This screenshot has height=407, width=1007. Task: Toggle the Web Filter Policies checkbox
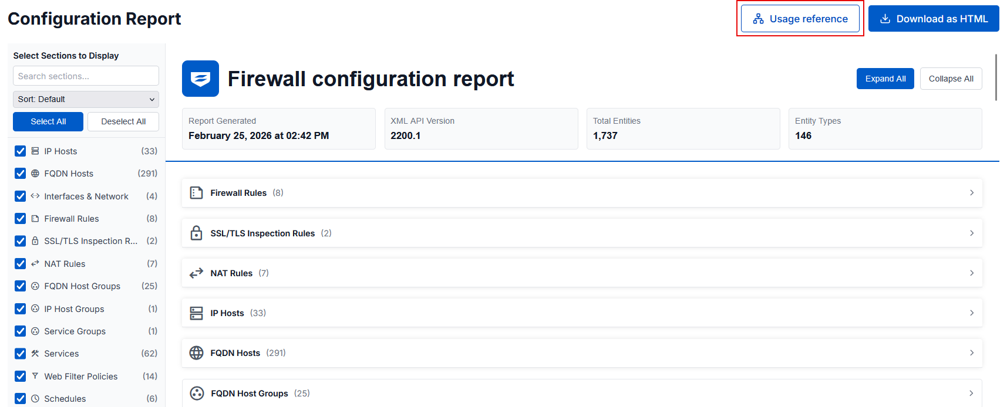coord(21,377)
